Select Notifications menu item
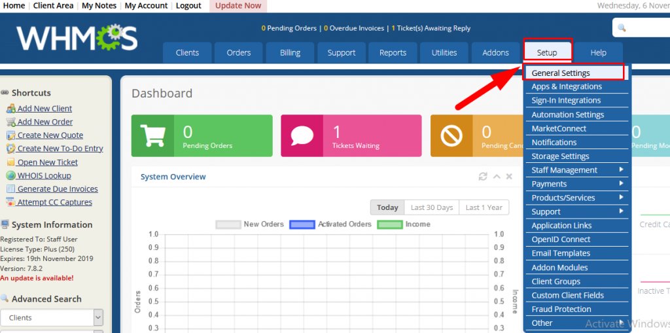This screenshot has width=670, height=333. (x=576, y=143)
